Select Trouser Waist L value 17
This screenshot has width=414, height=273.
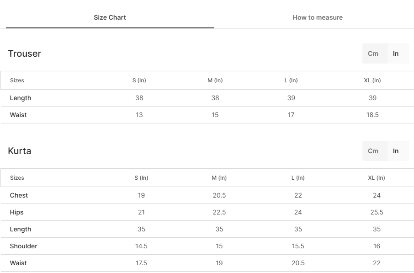(x=291, y=115)
